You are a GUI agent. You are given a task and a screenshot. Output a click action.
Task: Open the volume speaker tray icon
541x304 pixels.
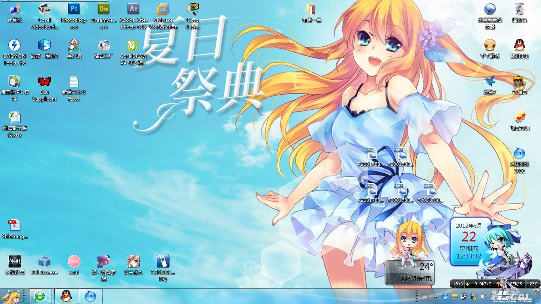point(483,296)
